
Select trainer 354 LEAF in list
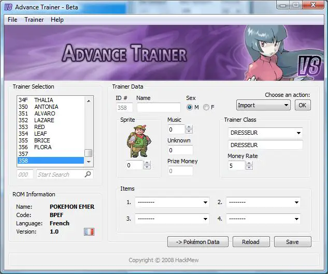click(51, 134)
